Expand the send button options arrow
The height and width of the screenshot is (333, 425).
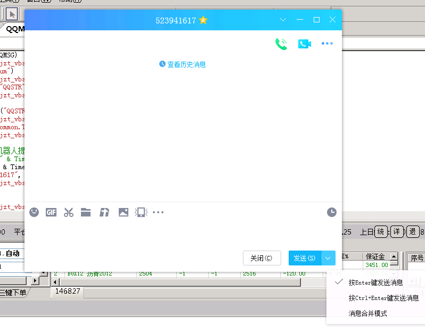tap(328, 258)
